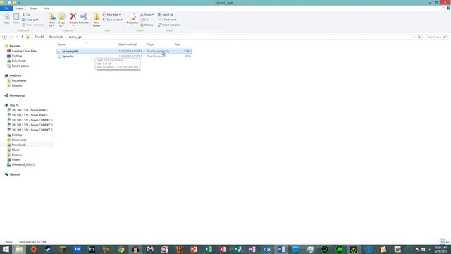This screenshot has height=254, width=451.
Task: Sort by the Date modified column header
Action: (x=128, y=44)
